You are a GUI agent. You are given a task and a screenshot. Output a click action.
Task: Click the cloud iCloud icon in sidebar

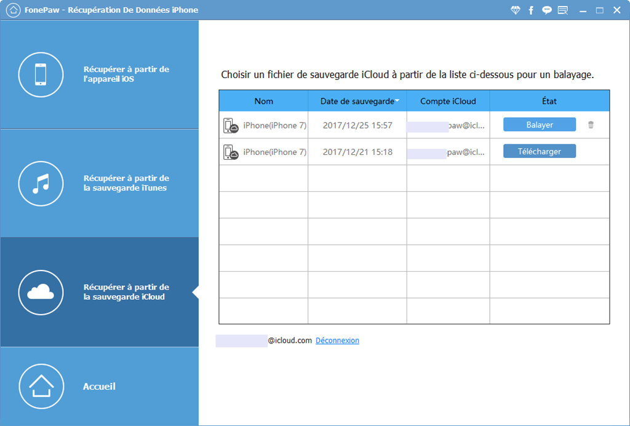pos(41,292)
